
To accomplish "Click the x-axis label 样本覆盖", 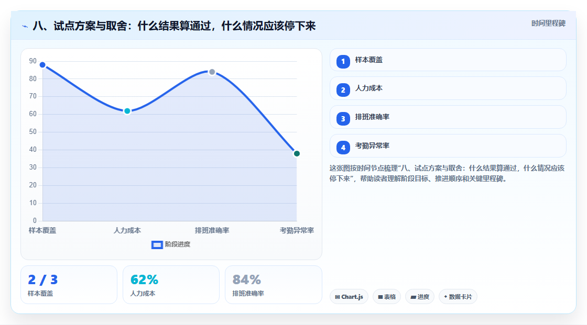I will pyautogui.click(x=42, y=230).
